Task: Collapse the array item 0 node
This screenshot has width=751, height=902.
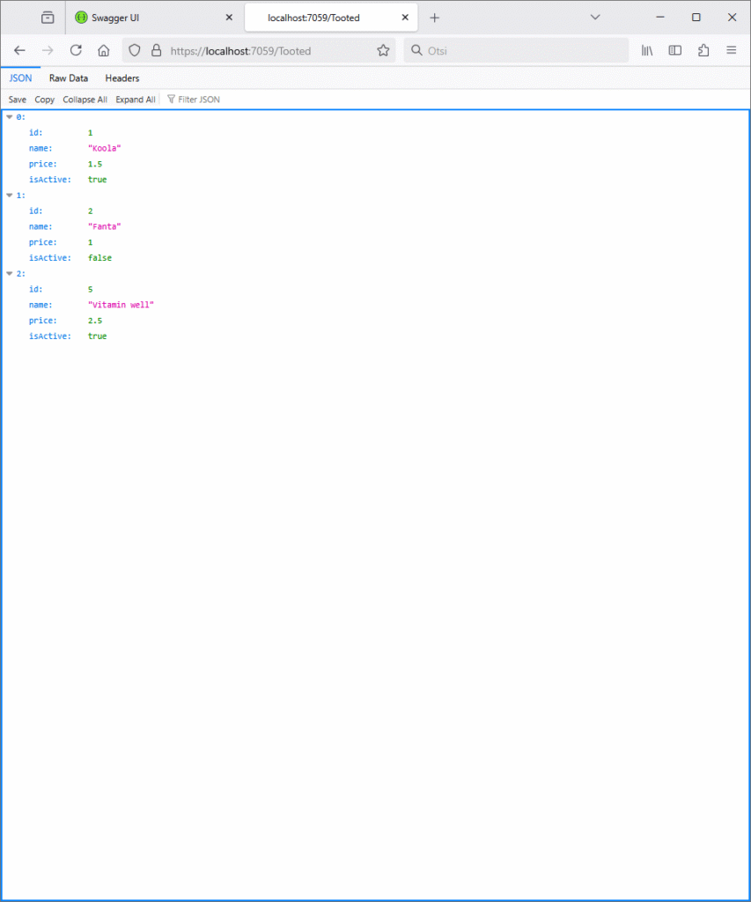Action: (x=10, y=117)
